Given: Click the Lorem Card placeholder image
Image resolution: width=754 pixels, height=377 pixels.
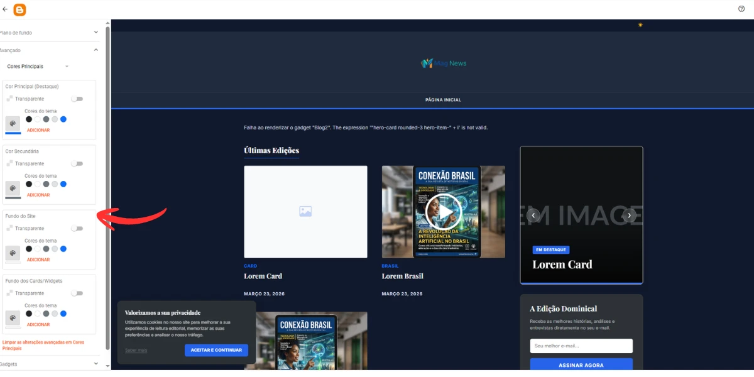Looking at the screenshot, I should (305, 212).
